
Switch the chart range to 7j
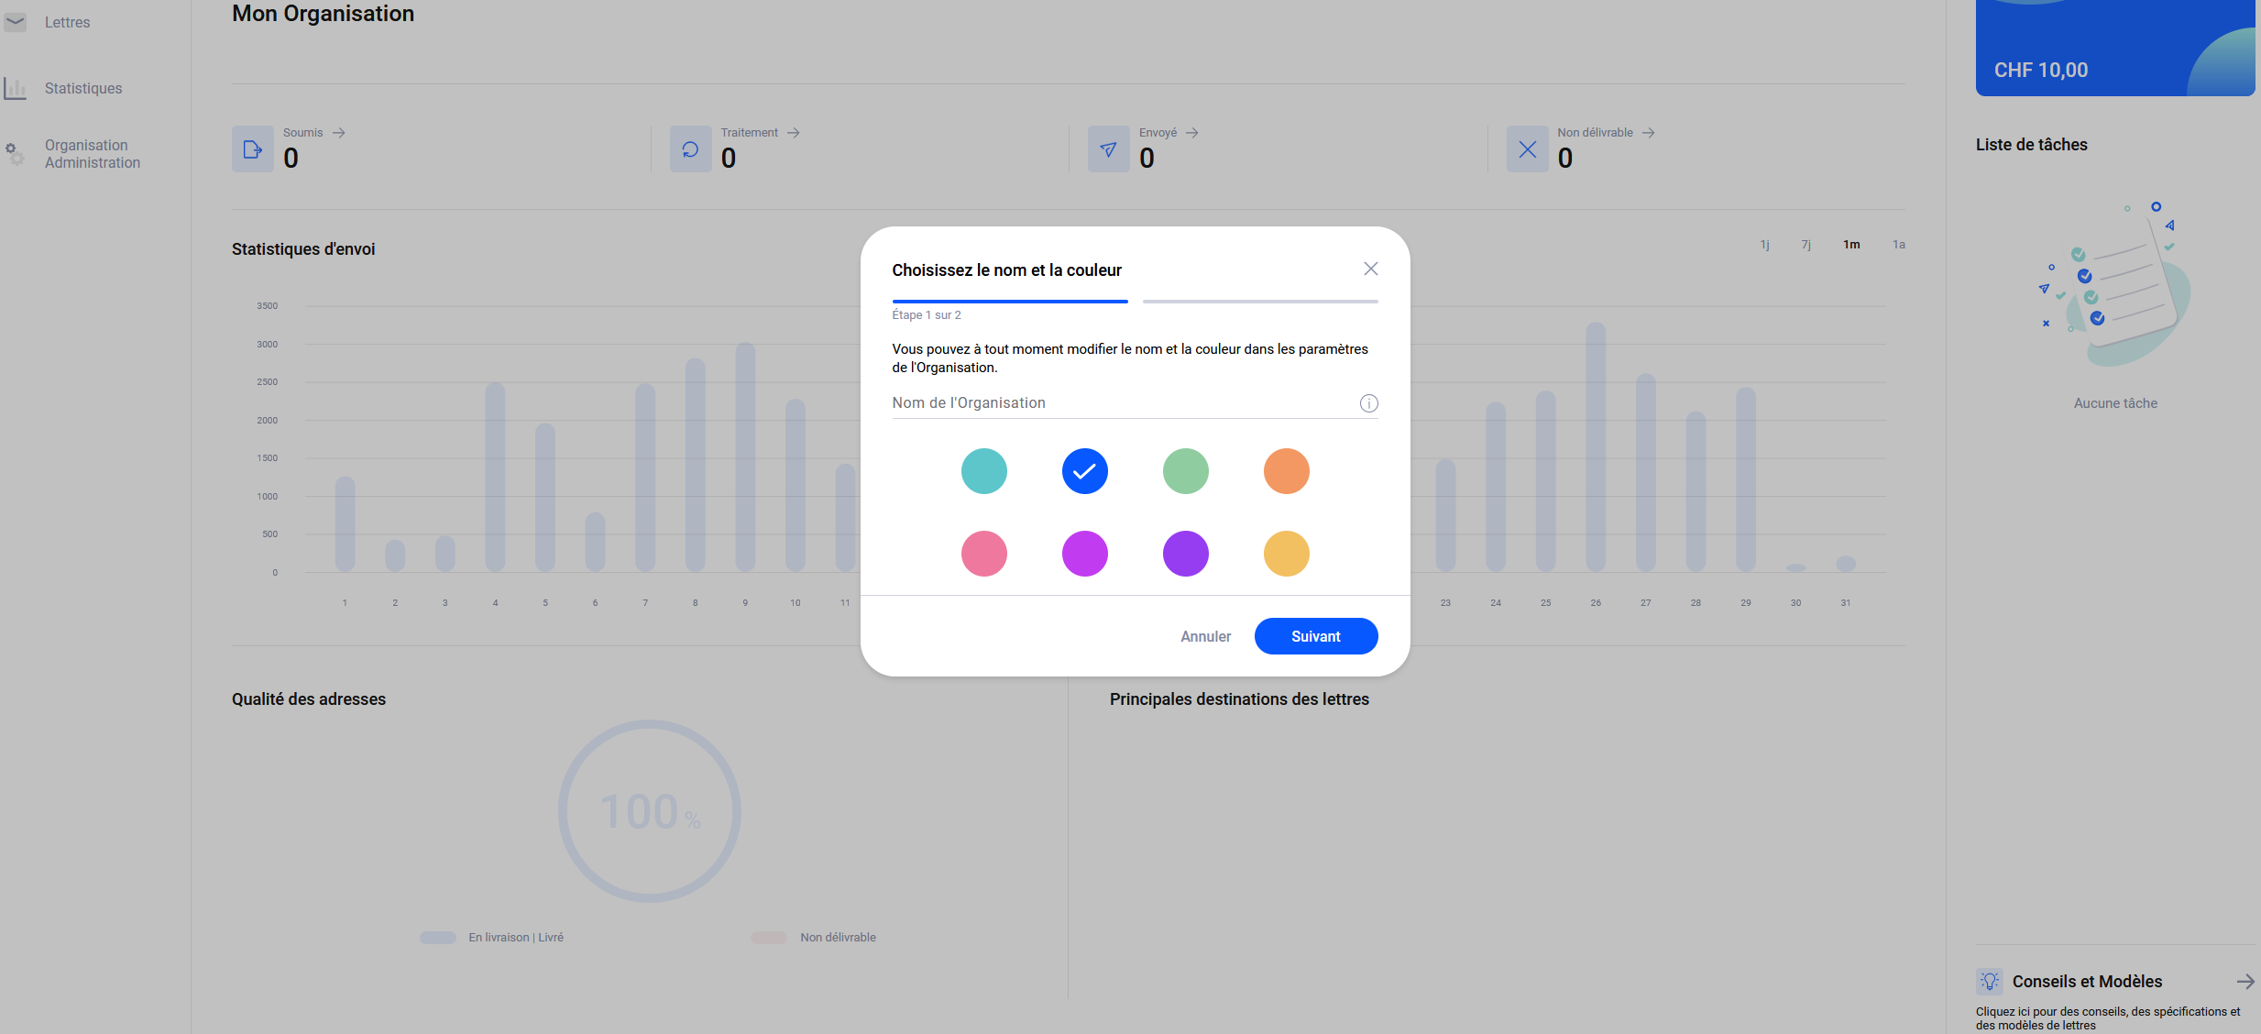point(1806,245)
